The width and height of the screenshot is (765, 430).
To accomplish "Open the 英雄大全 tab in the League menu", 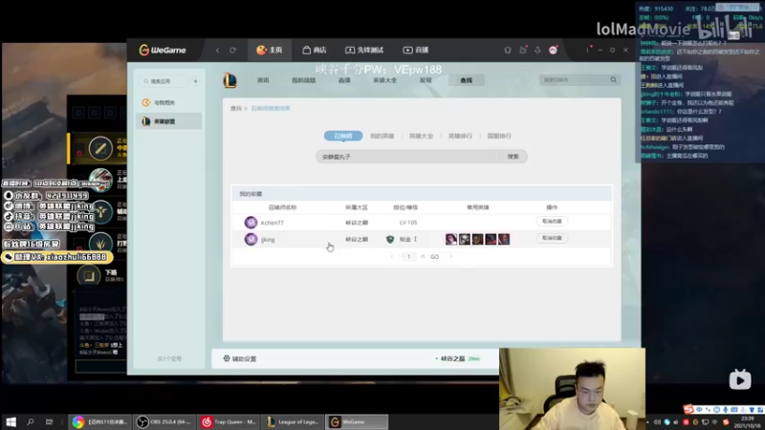I will (x=385, y=80).
